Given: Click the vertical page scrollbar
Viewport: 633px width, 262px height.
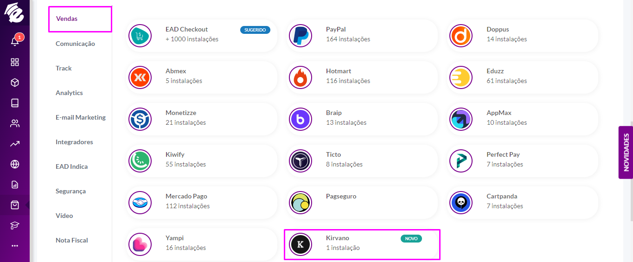Looking at the screenshot, I should pos(631,172).
